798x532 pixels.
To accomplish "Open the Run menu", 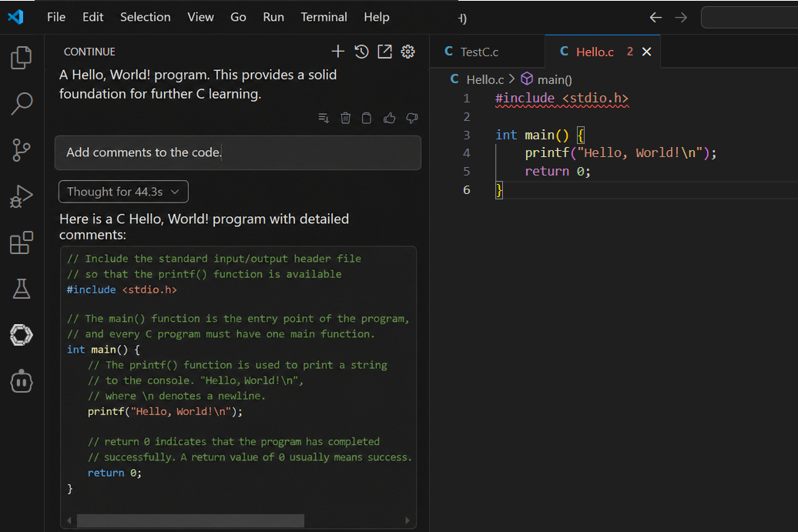I will click(273, 17).
